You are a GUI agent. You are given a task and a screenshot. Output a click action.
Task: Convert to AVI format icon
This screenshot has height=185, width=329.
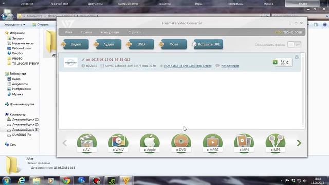click(87, 143)
